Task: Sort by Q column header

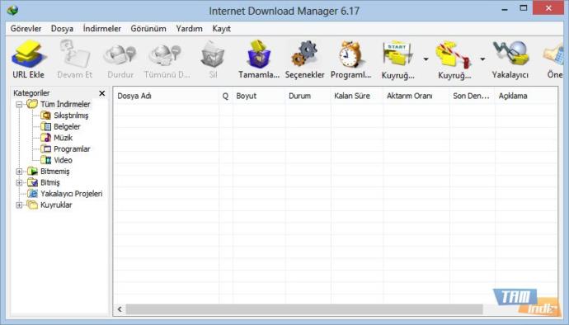Action: click(x=225, y=96)
